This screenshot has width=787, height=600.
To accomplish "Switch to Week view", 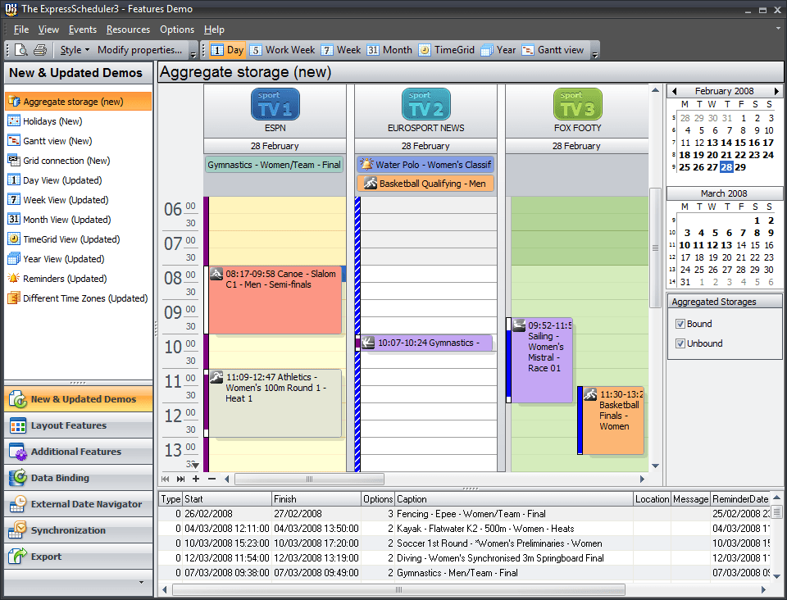I will click(x=341, y=50).
